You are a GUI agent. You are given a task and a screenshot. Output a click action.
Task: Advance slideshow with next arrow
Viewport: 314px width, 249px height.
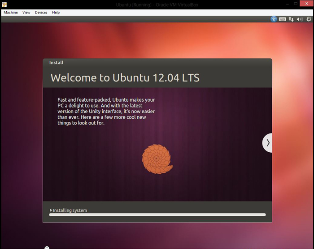[x=267, y=143]
